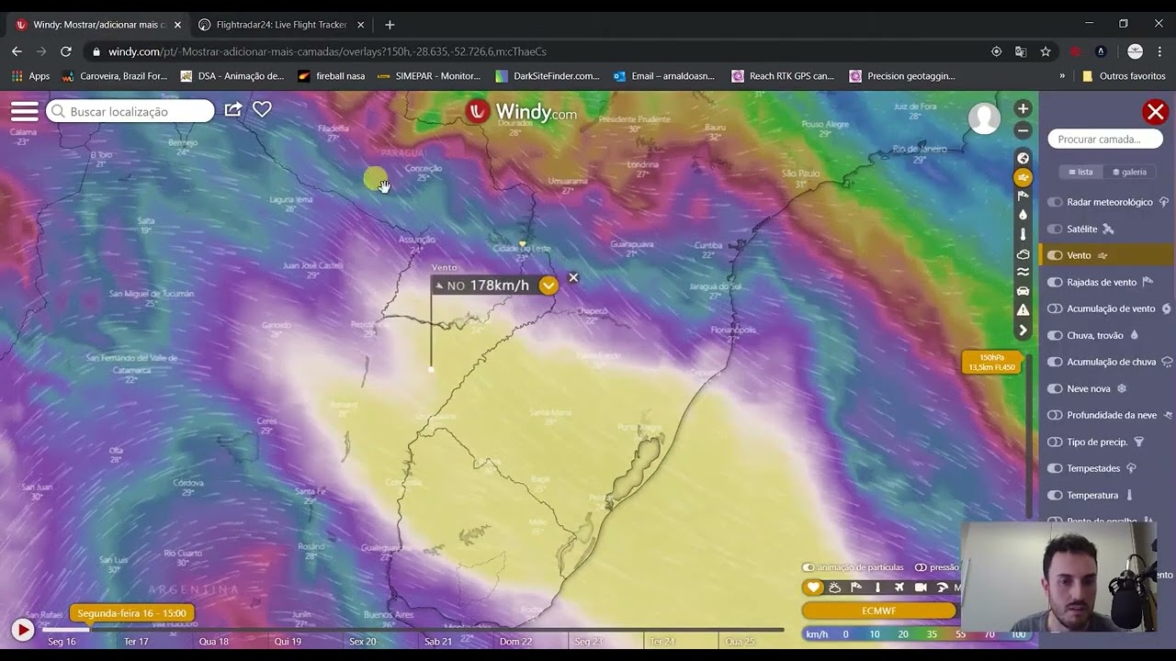The width and height of the screenshot is (1176, 661).
Task: Open the DarkSiteFinder.com bookmark
Action: pos(547,76)
